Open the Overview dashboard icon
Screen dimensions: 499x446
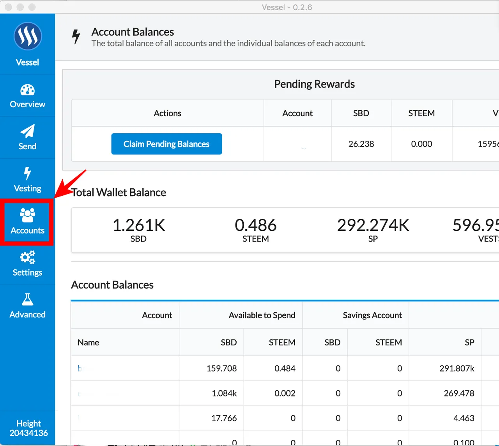27,90
